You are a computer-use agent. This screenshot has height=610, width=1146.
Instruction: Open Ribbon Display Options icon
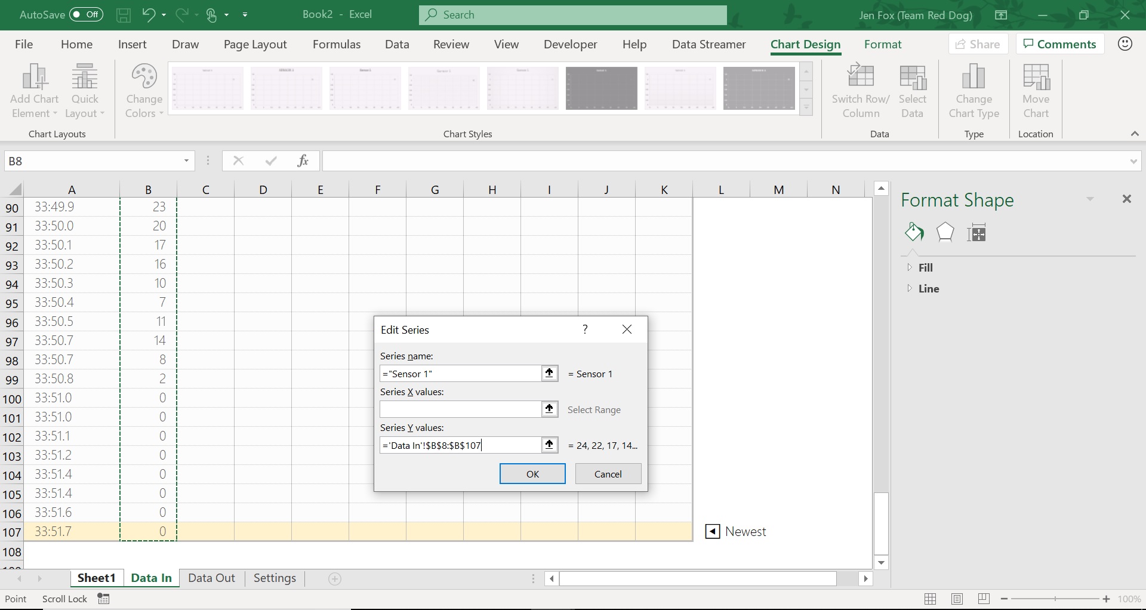[x=1001, y=15]
